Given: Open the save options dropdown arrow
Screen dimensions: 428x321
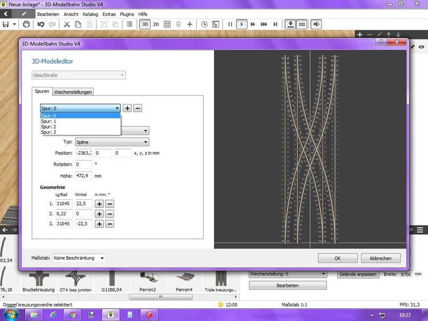Looking at the screenshot, I should 14,25.
